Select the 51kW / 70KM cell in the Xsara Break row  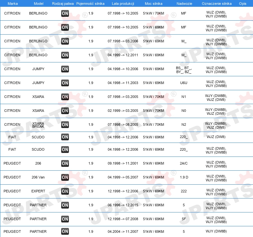[x=153, y=124]
